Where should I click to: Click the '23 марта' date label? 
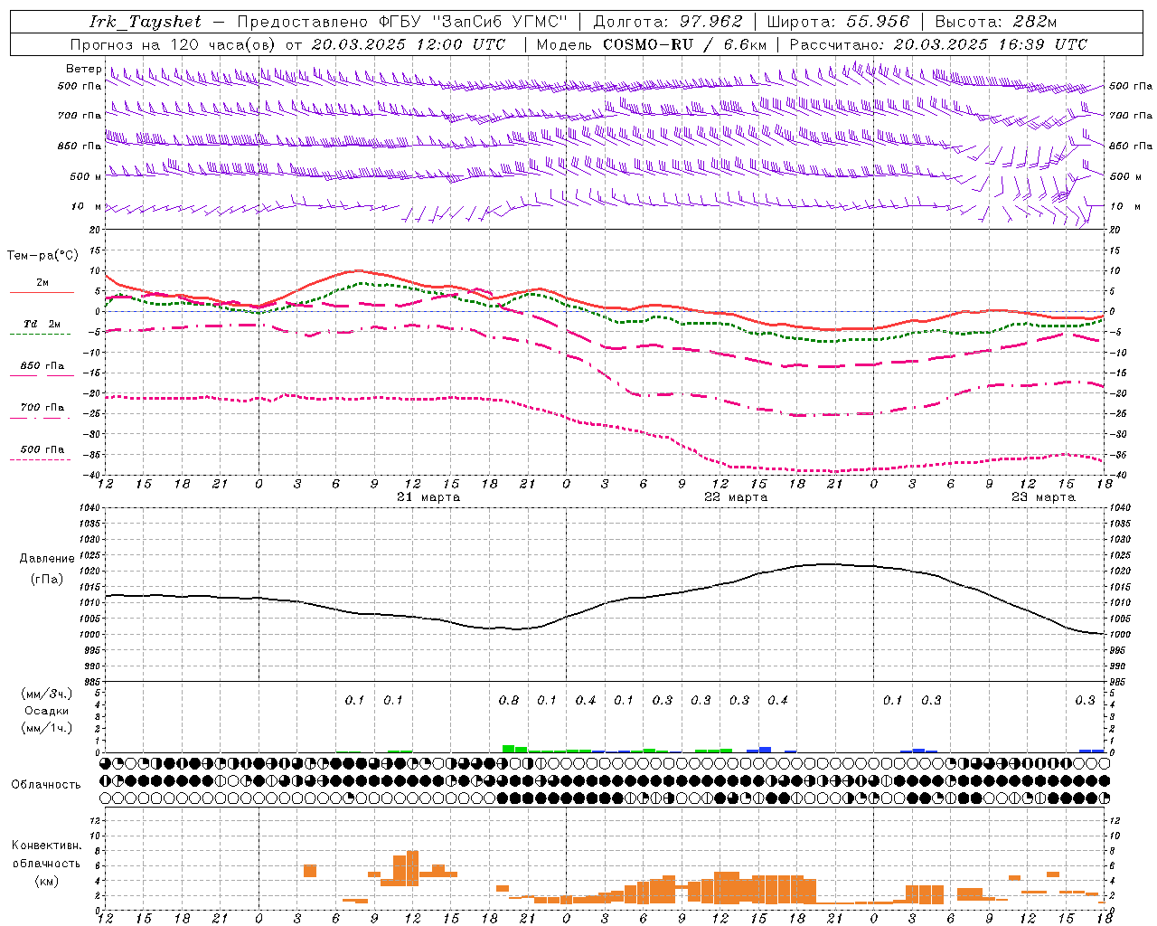coord(1043,497)
